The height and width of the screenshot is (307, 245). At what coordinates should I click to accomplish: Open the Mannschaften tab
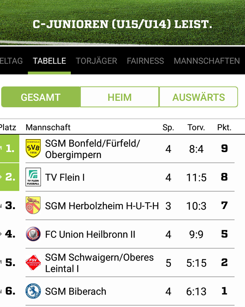(207, 61)
